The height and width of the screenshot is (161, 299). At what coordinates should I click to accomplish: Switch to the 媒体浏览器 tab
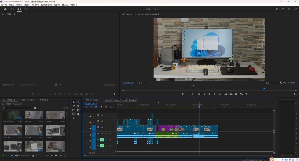pos(44,100)
